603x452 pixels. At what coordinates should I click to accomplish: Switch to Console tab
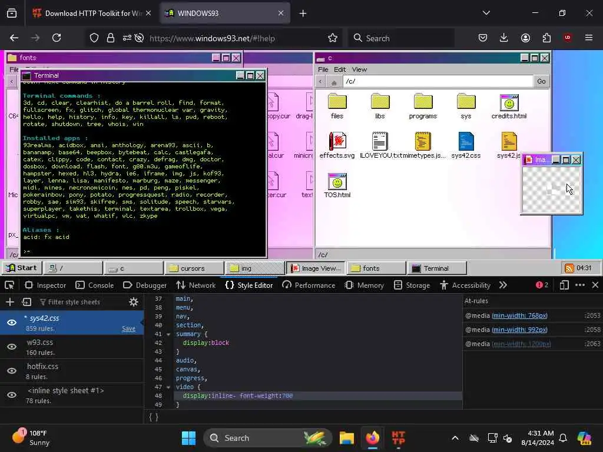click(95, 285)
